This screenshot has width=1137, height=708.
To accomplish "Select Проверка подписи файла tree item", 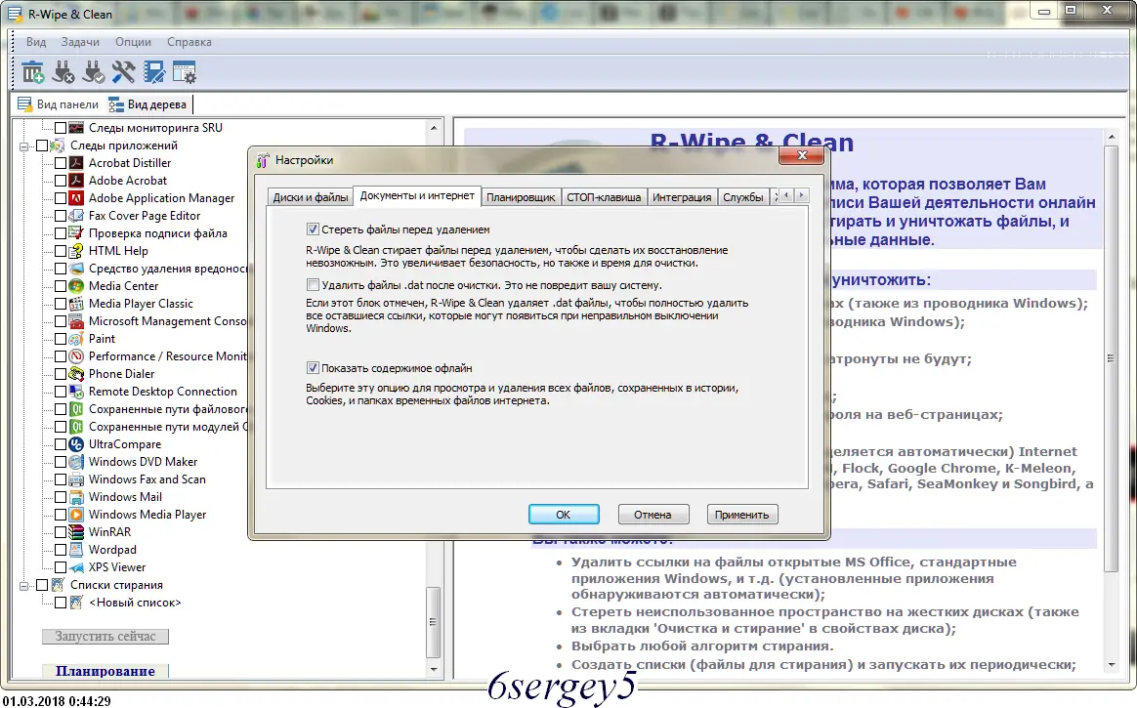I will point(158,233).
